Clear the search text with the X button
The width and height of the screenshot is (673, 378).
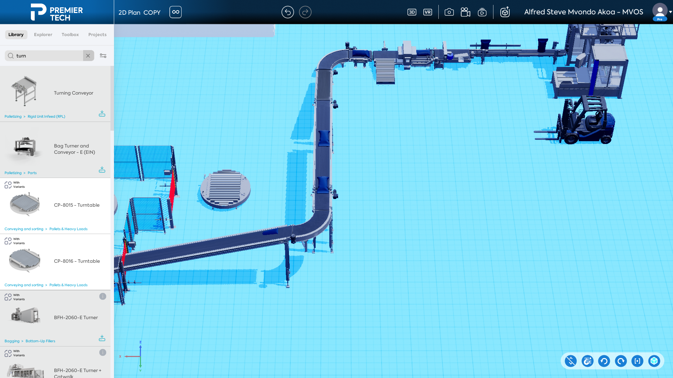(x=88, y=56)
